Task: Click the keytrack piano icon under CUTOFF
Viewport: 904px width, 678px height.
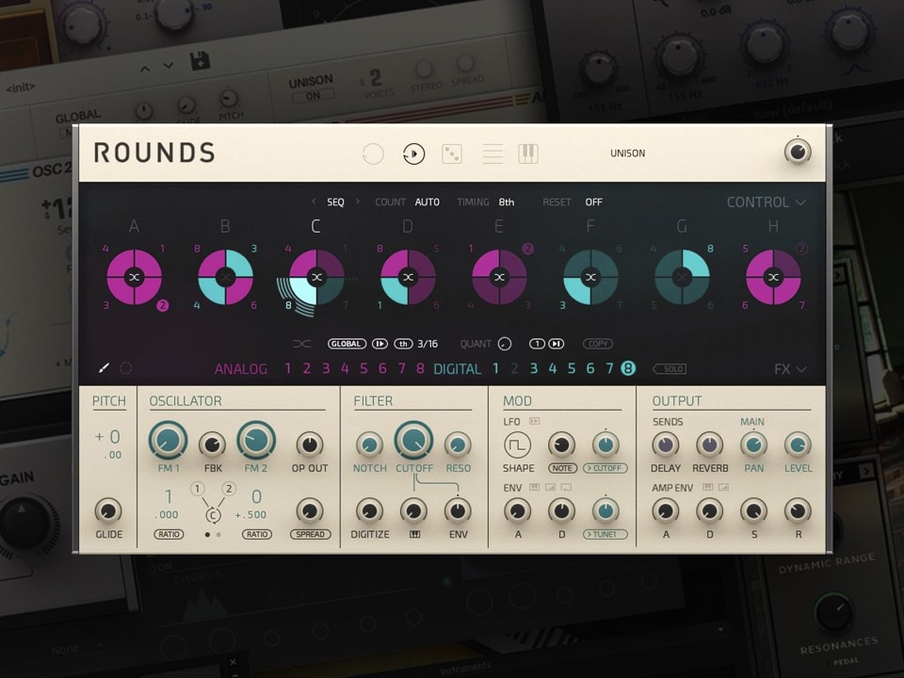Action: click(414, 535)
